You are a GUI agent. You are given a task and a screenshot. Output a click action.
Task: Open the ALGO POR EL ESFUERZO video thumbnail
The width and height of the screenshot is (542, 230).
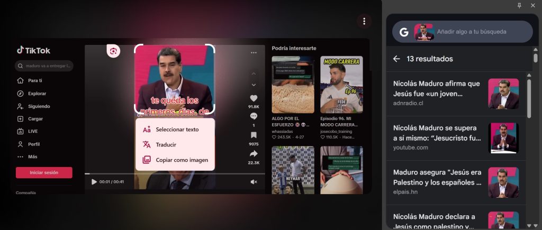tap(293, 85)
